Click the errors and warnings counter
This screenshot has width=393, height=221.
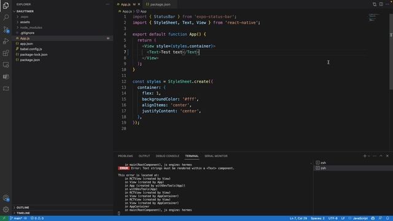tap(37, 219)
